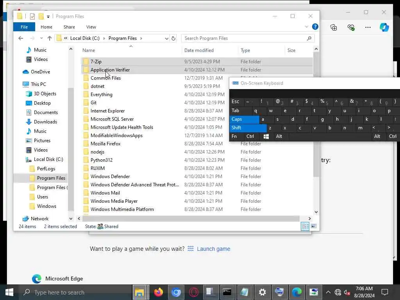Switch to Details view layout icon

(x=305, y=226)
